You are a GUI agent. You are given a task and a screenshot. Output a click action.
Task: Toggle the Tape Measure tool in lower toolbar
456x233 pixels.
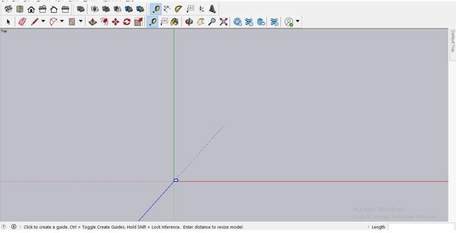coord(152,22)
